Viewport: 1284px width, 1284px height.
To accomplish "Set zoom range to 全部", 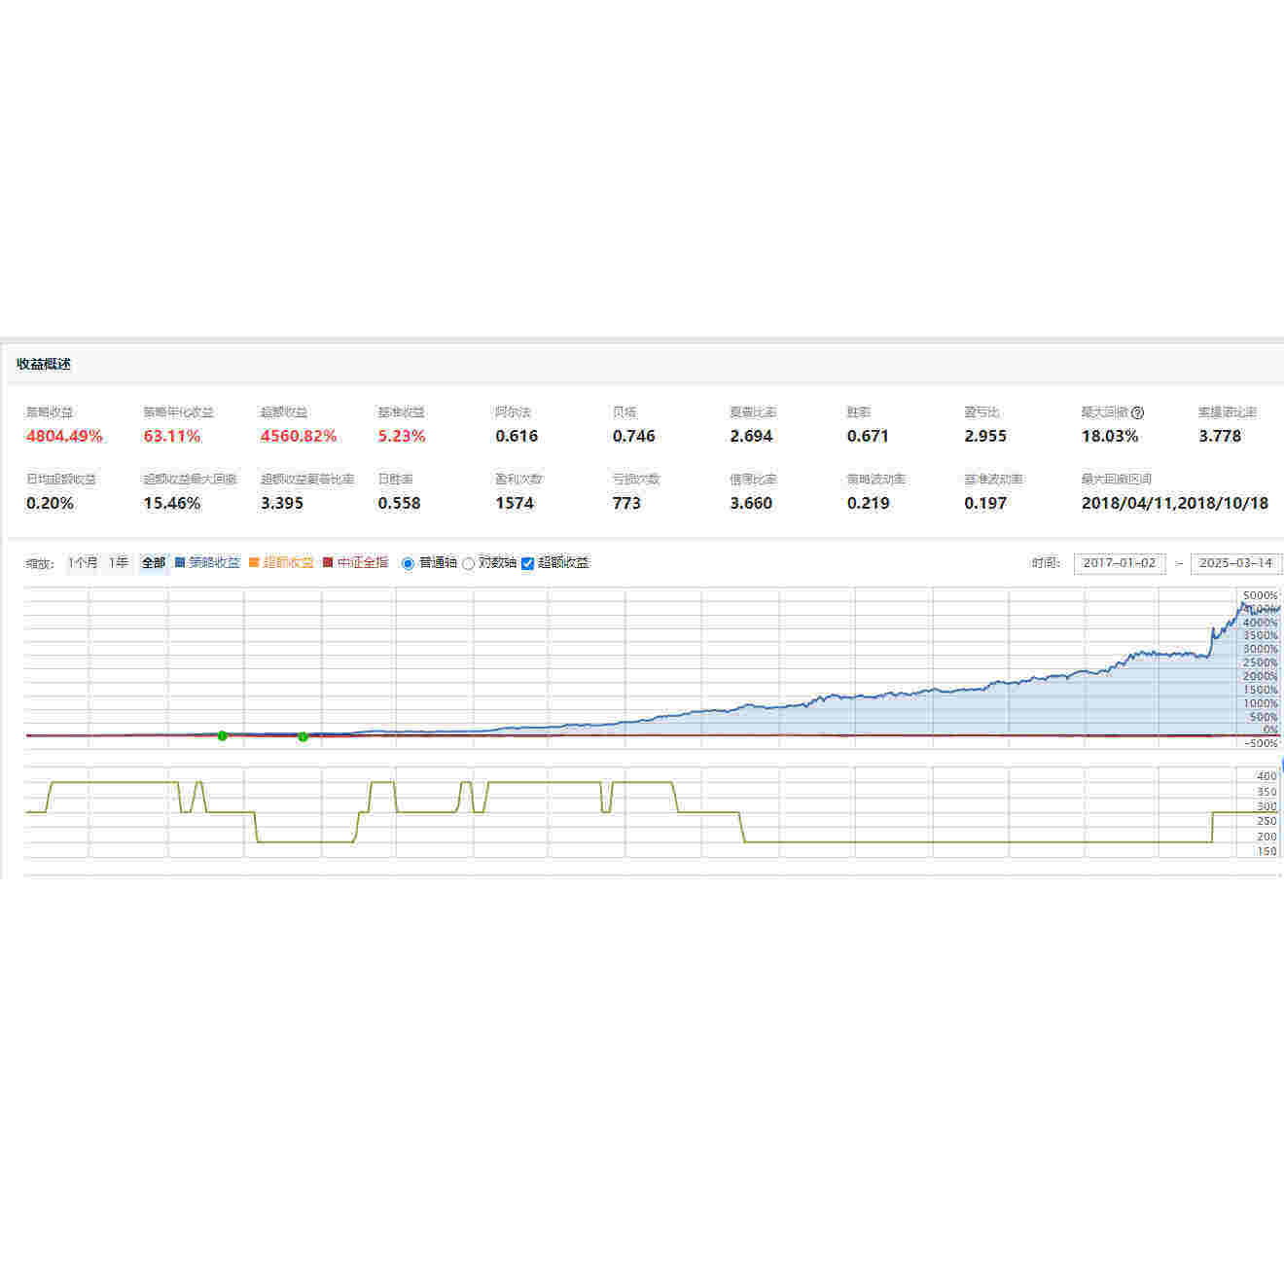I will [x=154, y=562].
